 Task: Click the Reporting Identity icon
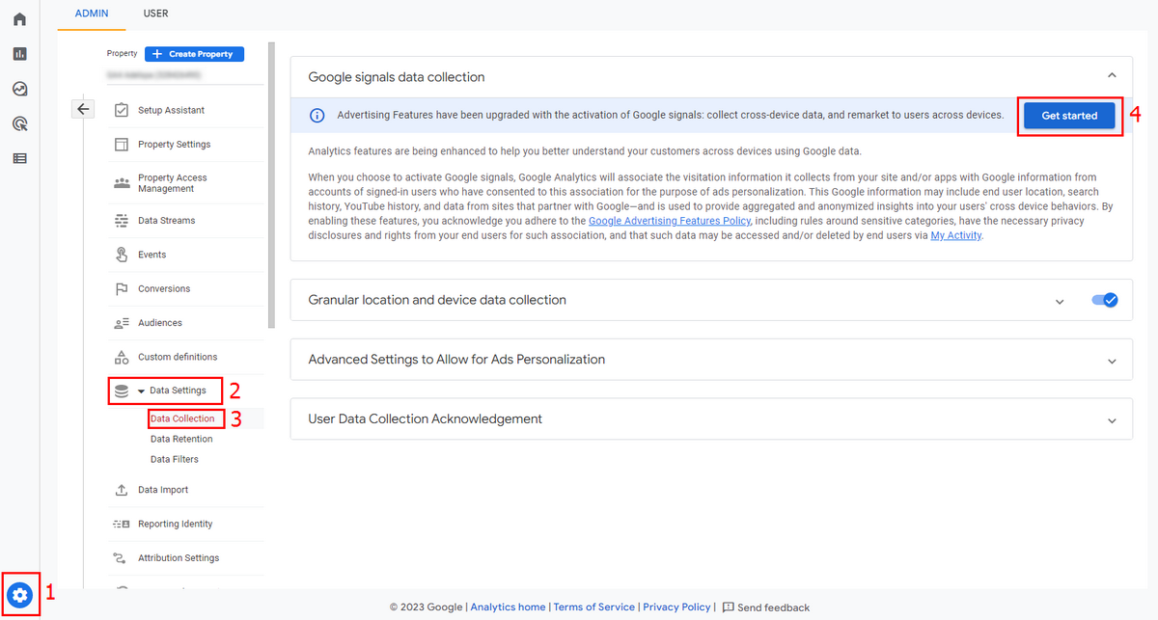point(122,525)
